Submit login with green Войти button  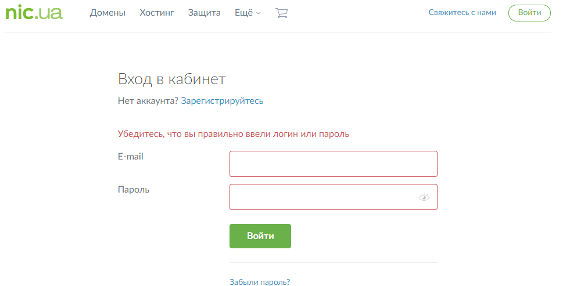pos(260,236)
